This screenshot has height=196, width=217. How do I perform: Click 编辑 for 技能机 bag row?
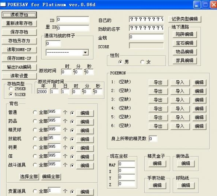[x=85, y=139]
